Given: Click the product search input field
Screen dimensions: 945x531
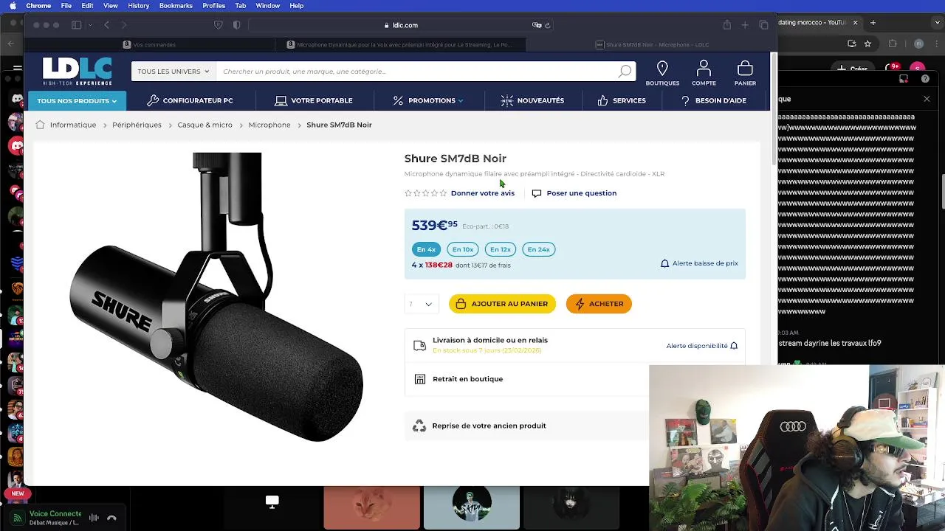Looking at the screenshot, I should (417, 72).
